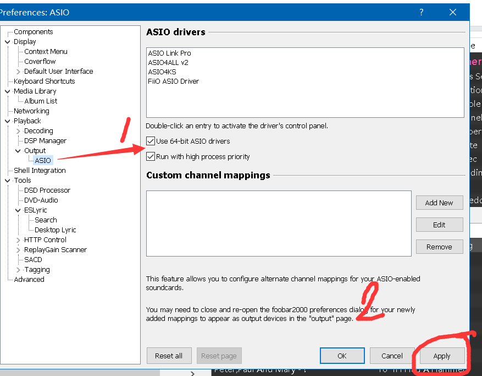Select Context Menu in the tree
Image resolution: width=482 pixels, height=376 pixels.
[x=46, y=51]
